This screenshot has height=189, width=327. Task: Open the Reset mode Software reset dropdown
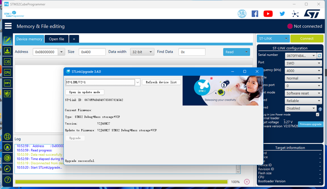303,93
